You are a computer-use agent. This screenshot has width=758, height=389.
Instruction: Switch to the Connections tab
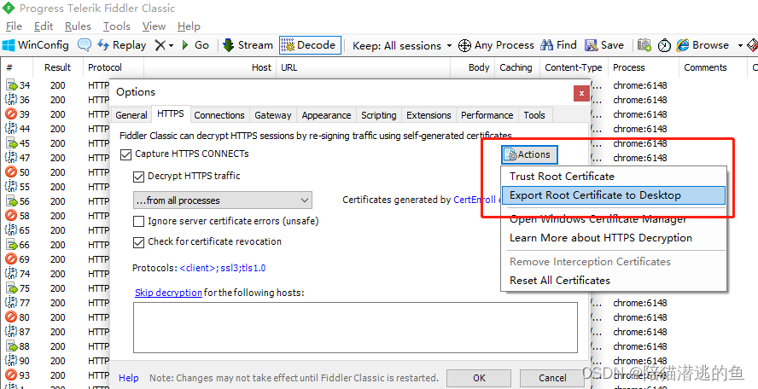click(219, 115)
